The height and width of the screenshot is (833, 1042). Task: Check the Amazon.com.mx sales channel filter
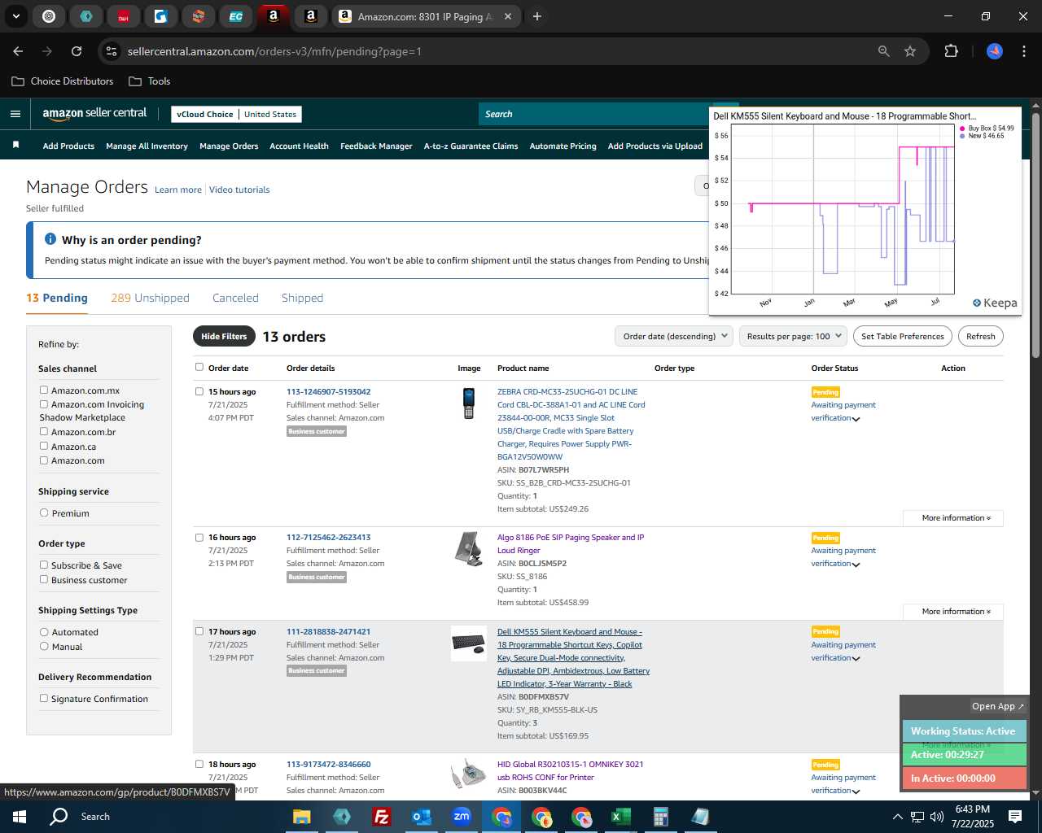coord(44,390)
